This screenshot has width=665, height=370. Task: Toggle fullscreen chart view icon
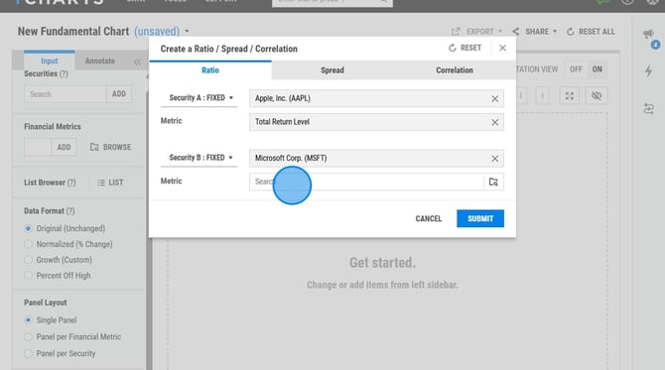(x=569, y=96)
